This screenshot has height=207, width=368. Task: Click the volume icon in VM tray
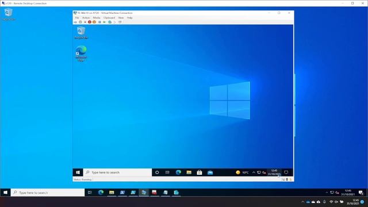tap(264, 172)
